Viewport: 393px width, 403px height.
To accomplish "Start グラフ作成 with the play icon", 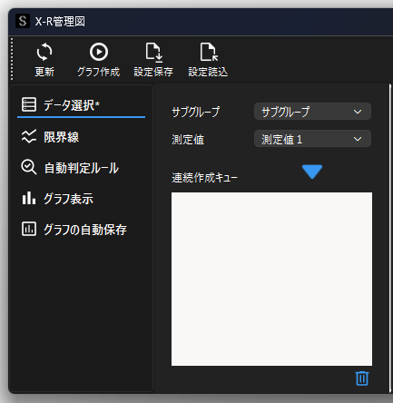I will [99, 52].
